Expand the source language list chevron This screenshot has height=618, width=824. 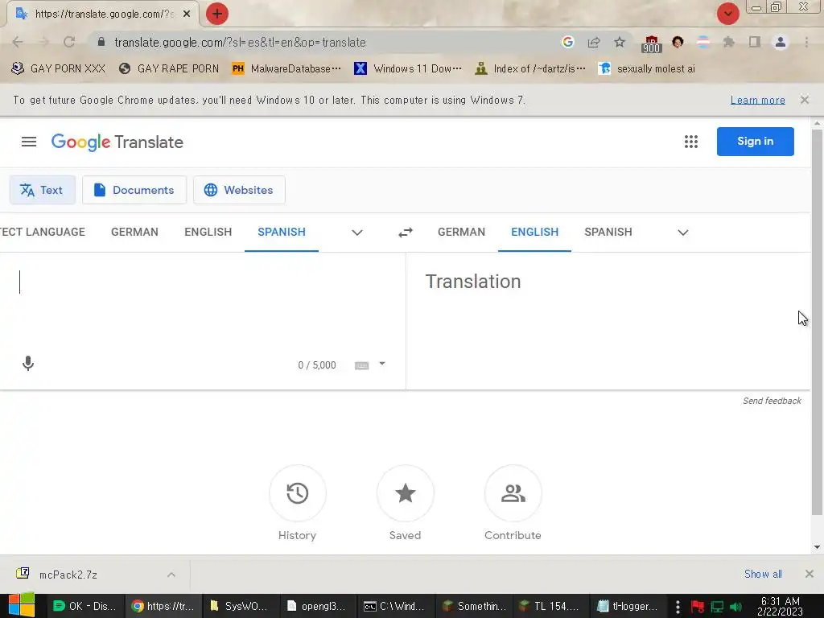[x=357, y=233]
